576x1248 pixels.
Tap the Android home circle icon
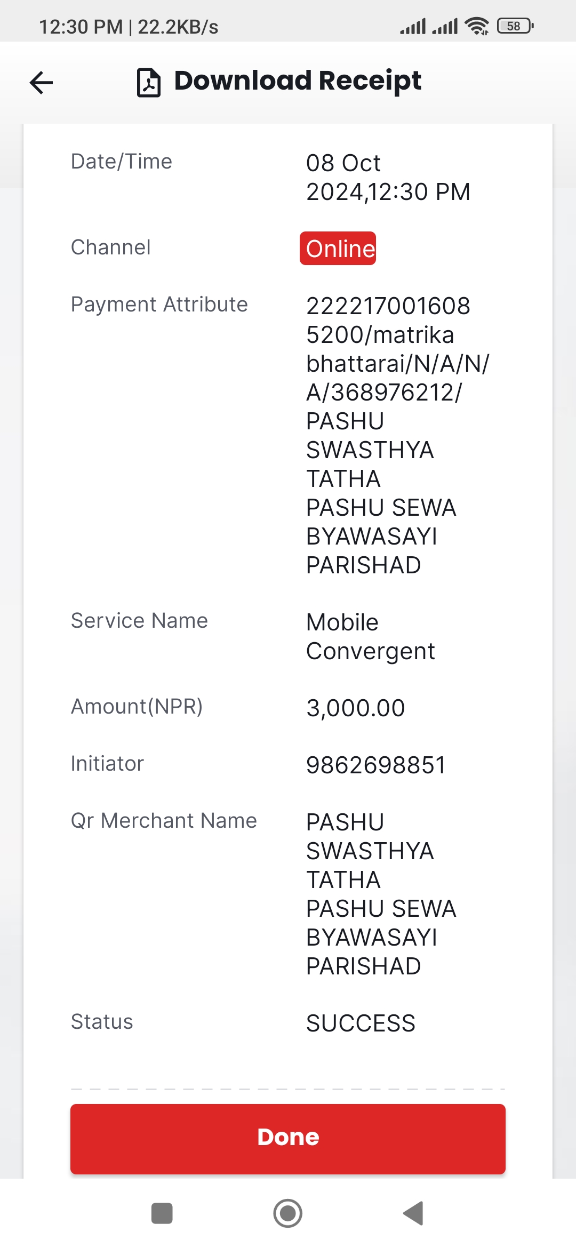(288, 1213)
